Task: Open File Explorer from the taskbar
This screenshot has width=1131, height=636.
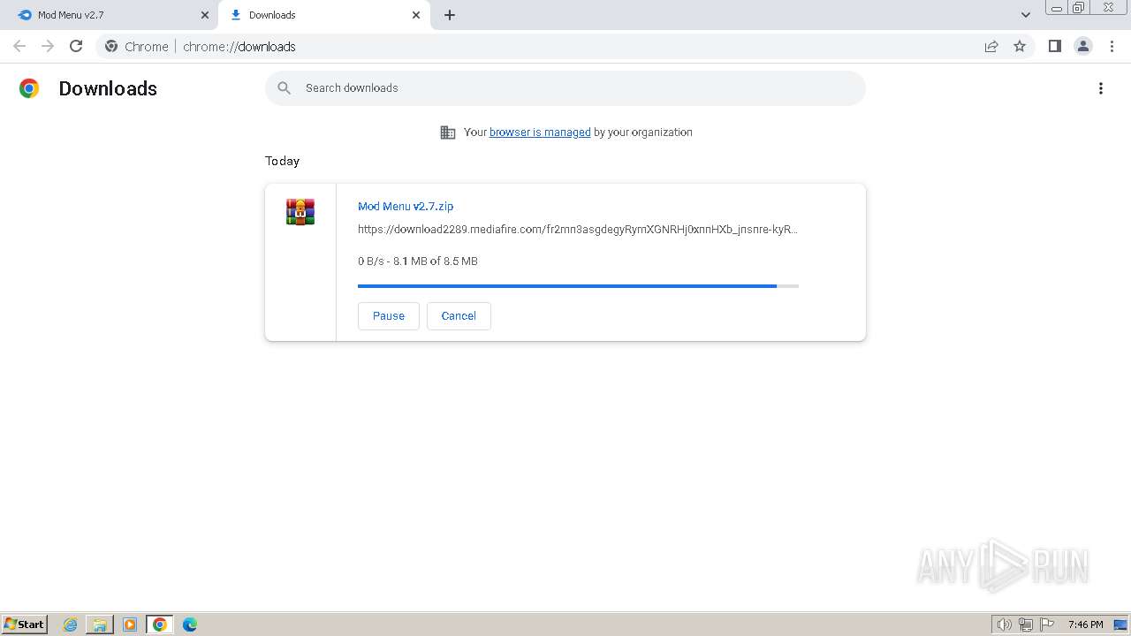Action: [100, 625]
